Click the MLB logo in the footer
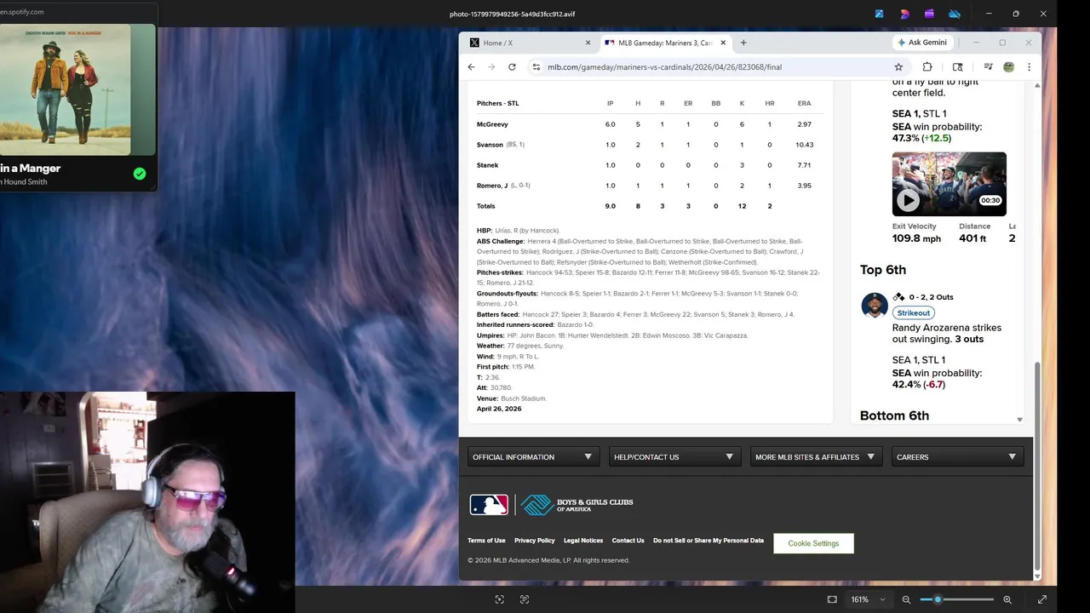Viewport: 1090px width, 613px height. coord(489,505)
